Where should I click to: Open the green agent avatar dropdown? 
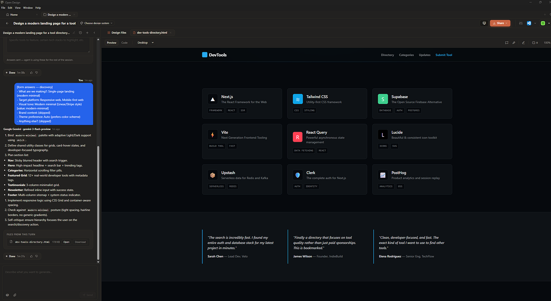click(545, 23)
